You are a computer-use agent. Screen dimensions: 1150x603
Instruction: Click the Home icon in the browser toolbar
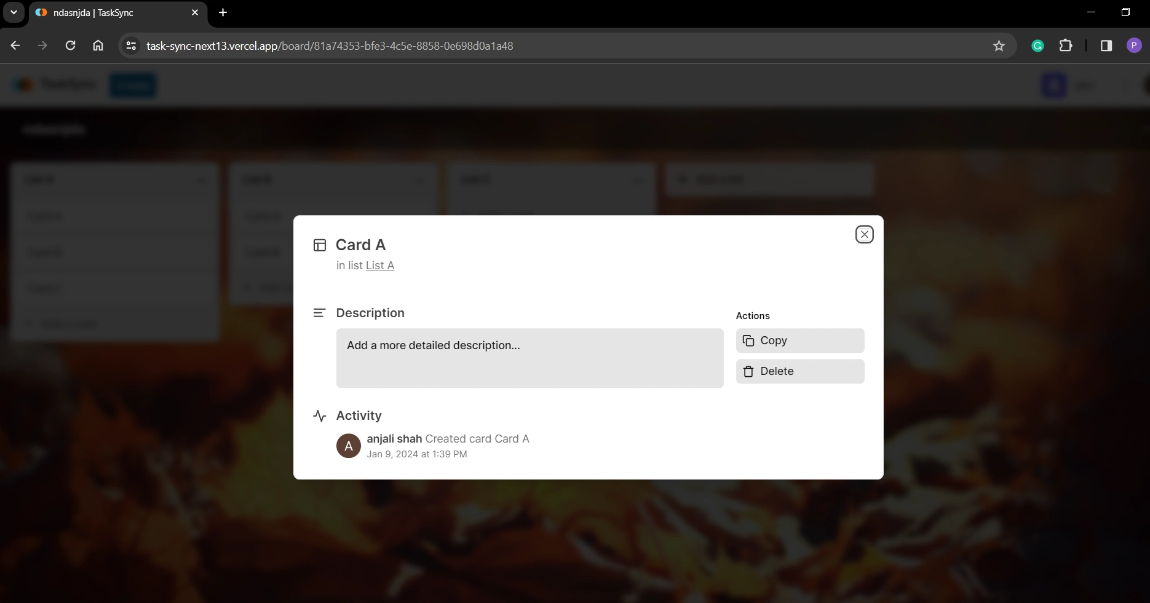[98, 45]
